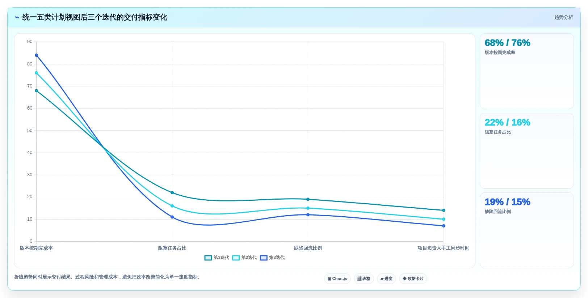588x298 pixels.
Task: Click the 第3迭代 point on 阻塞任务占比
Action: point(172,217)
